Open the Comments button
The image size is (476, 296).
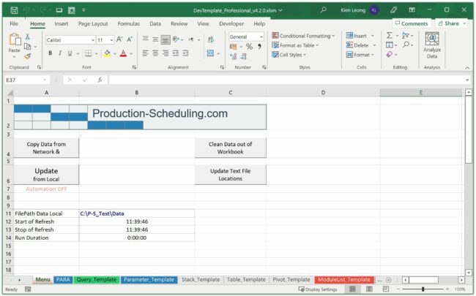coord(412,23)
